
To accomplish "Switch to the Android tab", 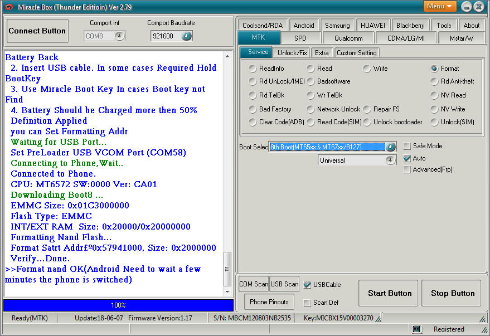I will click(304, 25).
